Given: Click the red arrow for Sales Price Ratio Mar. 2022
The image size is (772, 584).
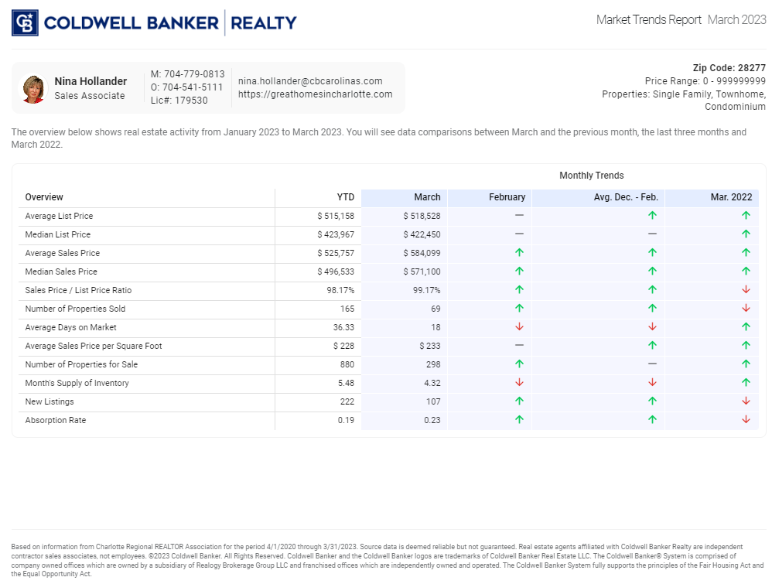Looking at the screenshot, I should 745,290.
